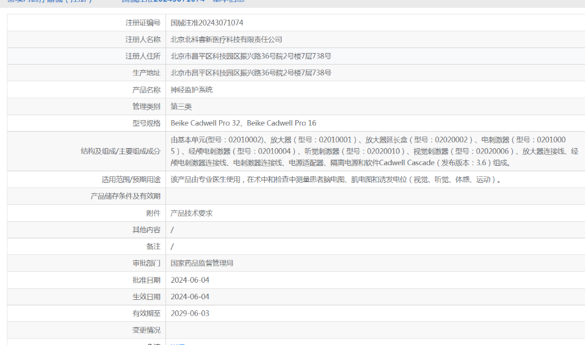Click the 注册证编号 row label

point(143,23)
